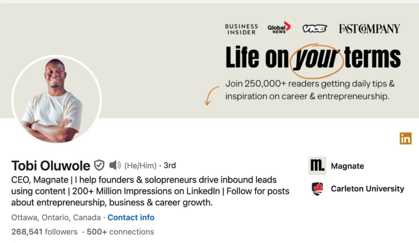
Task: Click the Fast Company logo in banner
Action: [x=369, y=29]
